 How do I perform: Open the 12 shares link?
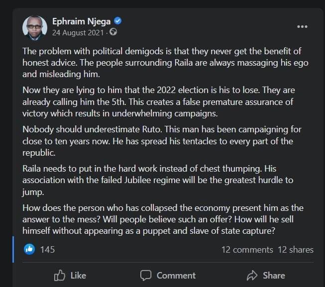296,250
